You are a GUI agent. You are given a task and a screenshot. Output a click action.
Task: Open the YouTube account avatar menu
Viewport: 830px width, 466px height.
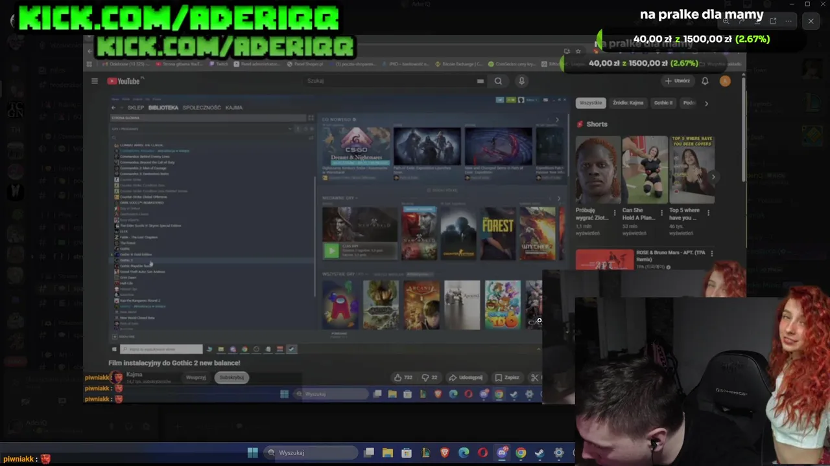click(x=725, y=81)
